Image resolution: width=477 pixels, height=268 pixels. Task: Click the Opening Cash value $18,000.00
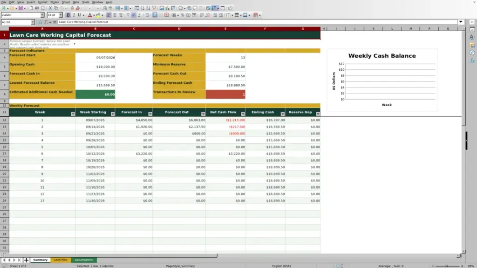(95, 67)
